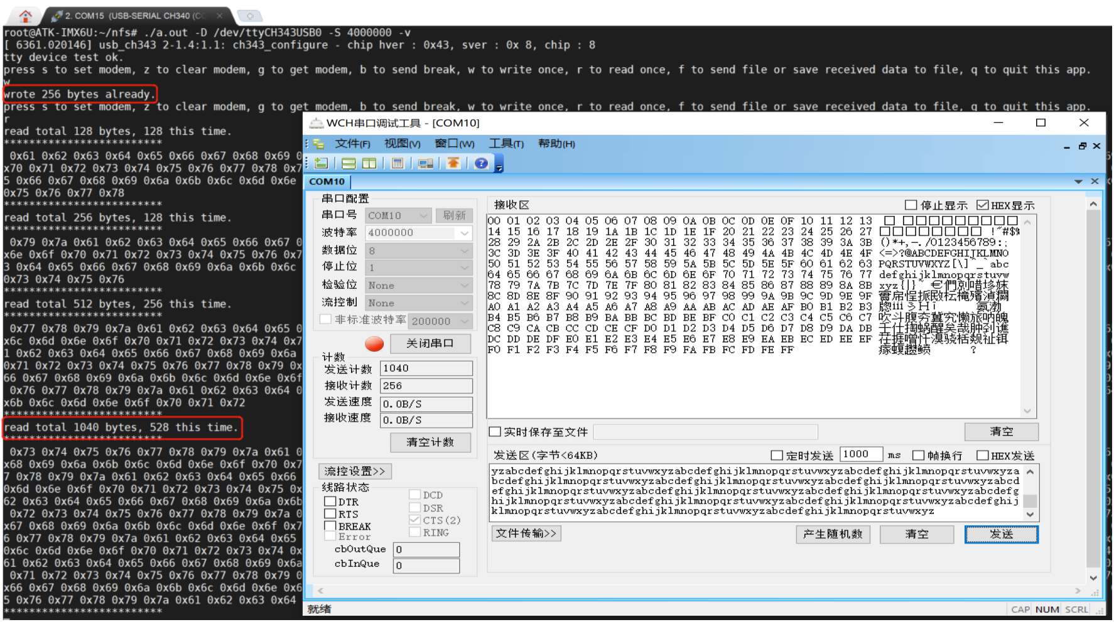
Task: Select the horizontal split view icon
Action: point(349,163)
